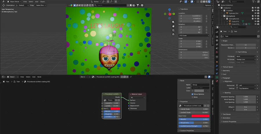Hide Cube.070 in viewport via eye icon
The image size is (261, 134).
pyautogui.click(x=255, y=21)
